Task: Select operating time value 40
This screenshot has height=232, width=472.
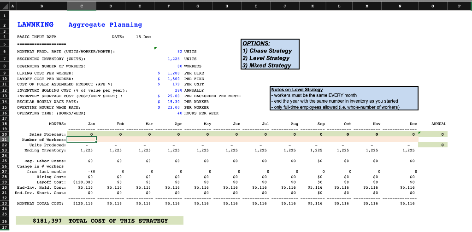Action: (180, 113)
